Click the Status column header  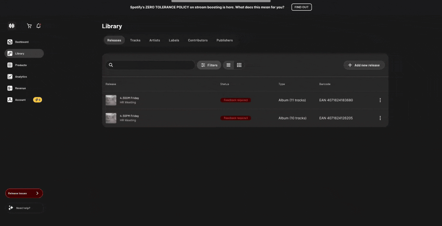pos(225,84)
